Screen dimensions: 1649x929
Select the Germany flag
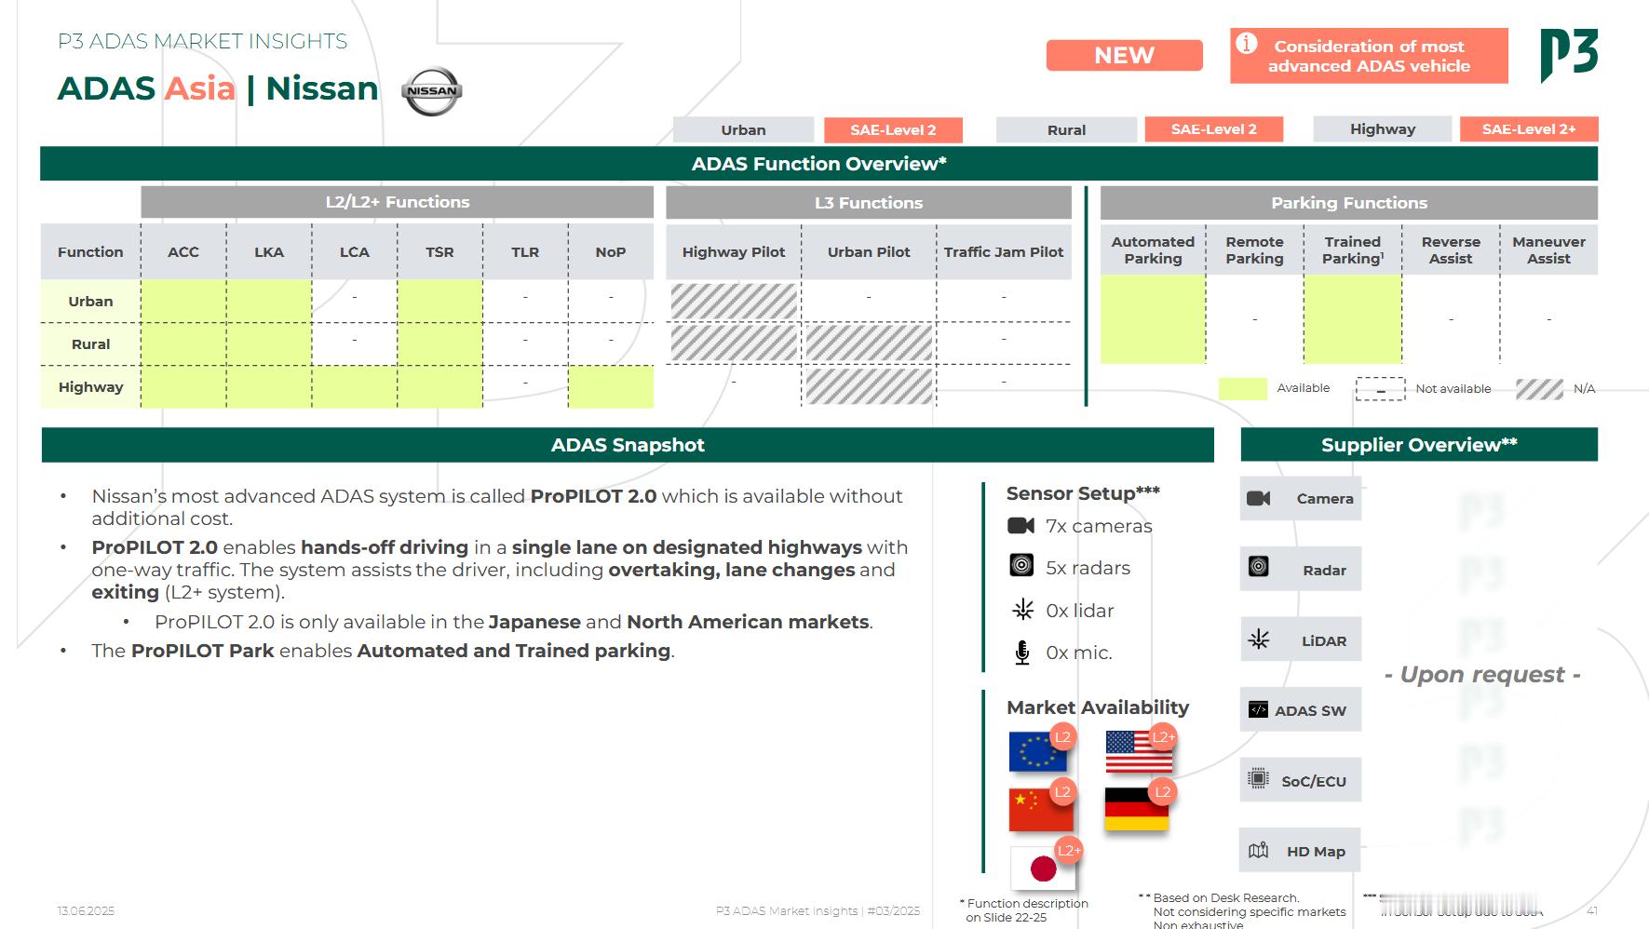pos(1136,809)
